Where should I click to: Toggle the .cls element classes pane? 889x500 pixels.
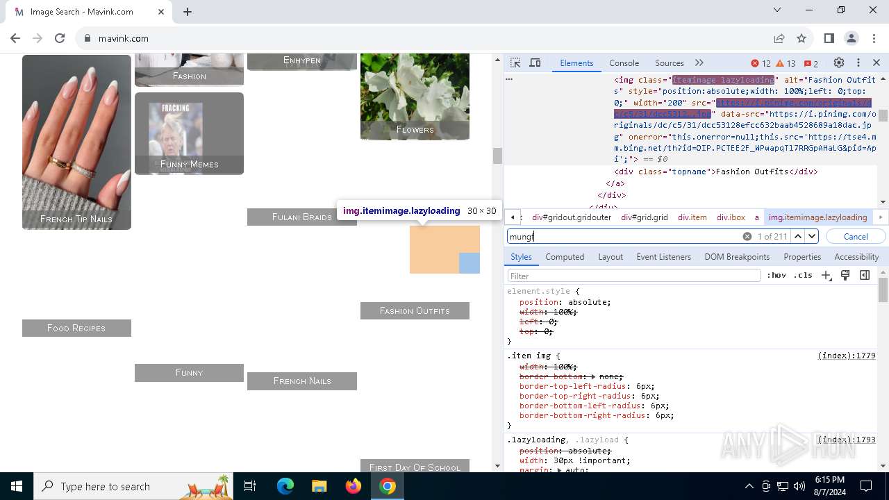coord(803,276)
